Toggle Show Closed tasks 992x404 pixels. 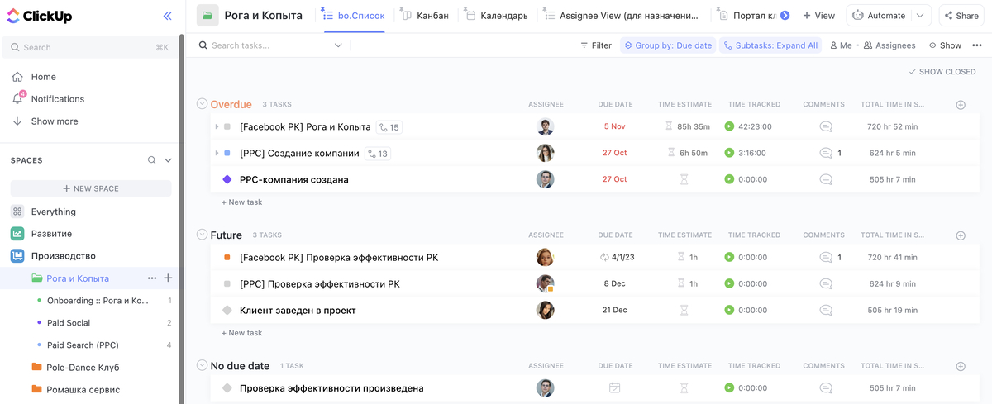tap(942, 72)
